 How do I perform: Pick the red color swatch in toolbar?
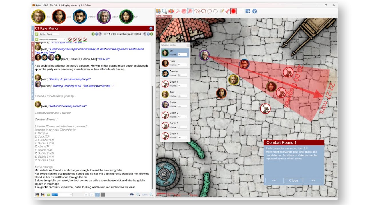(x=234, y=11)
